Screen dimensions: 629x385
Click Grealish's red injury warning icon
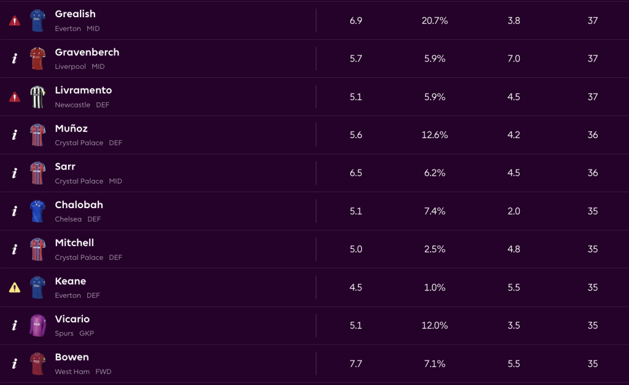point(14,21)
